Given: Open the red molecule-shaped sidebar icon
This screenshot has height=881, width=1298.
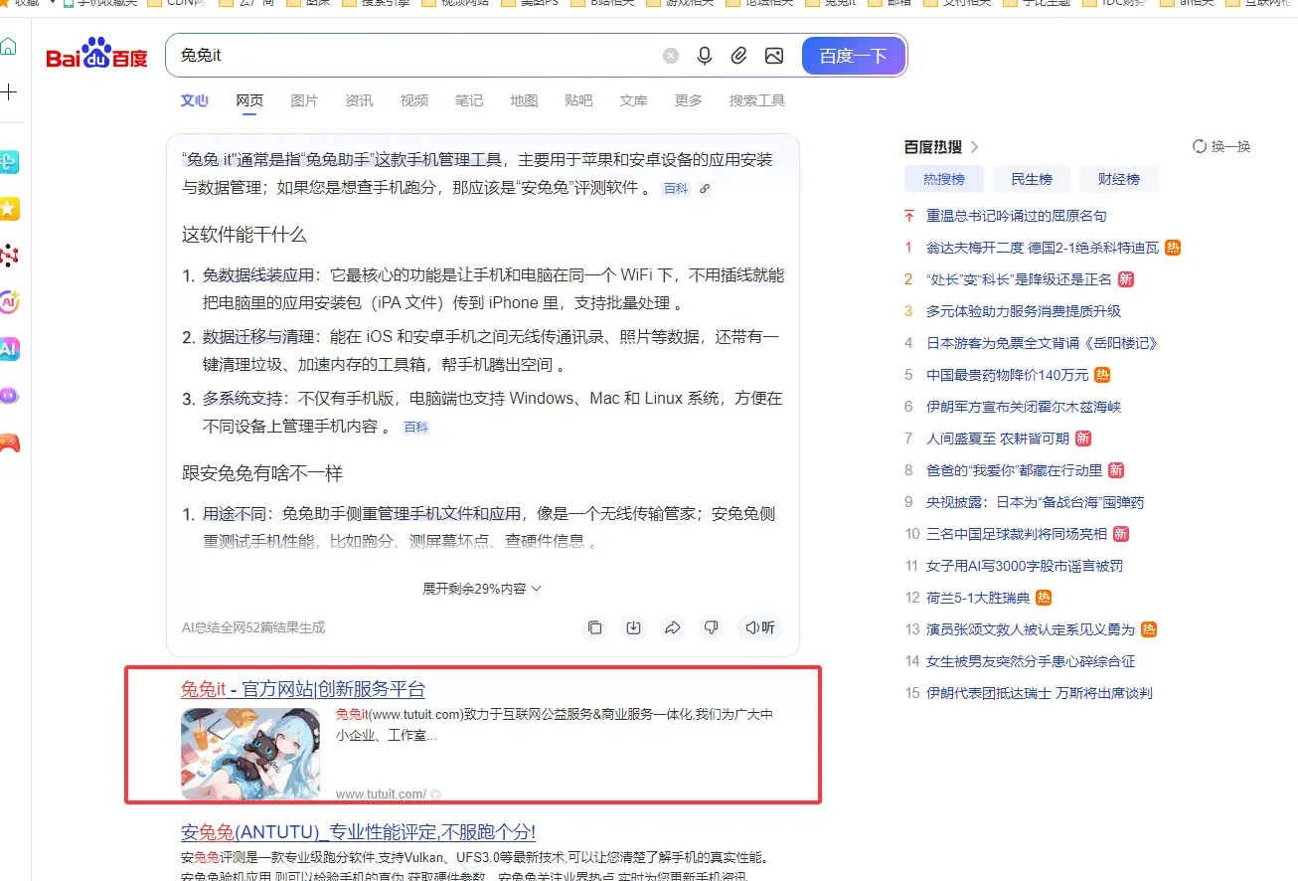Looking at the screenshot, I should (9, 256).
